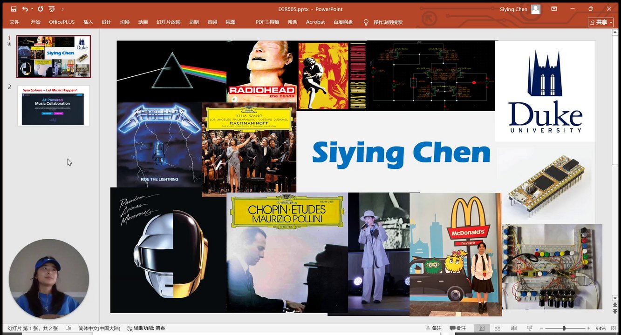Click Previous Slide double-arrow button

(615, 305)
